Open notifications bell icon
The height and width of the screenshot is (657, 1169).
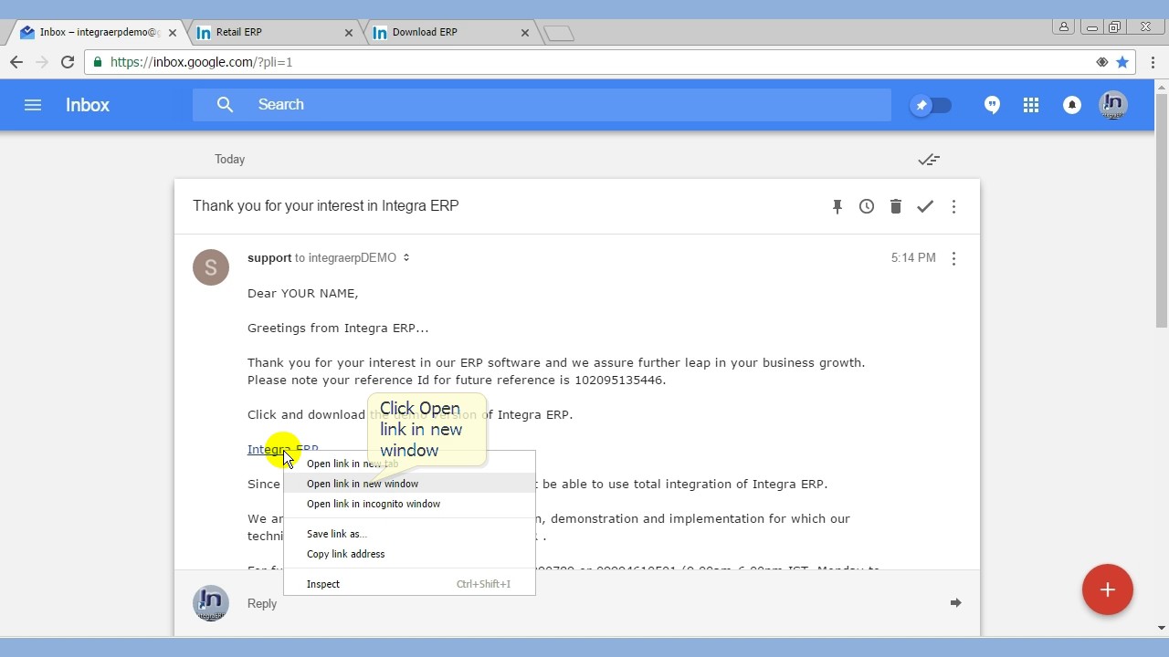[x=1072, y=105]
